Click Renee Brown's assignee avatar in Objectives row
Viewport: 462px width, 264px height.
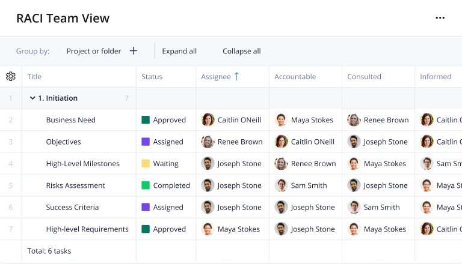208,142
